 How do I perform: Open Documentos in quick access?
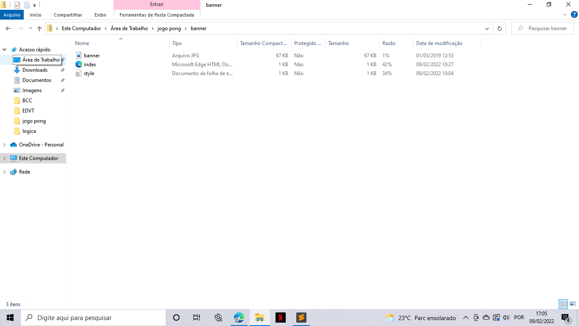tap(36, 80)
